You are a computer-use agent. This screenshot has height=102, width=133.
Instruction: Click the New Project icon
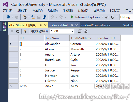point(25,17)
